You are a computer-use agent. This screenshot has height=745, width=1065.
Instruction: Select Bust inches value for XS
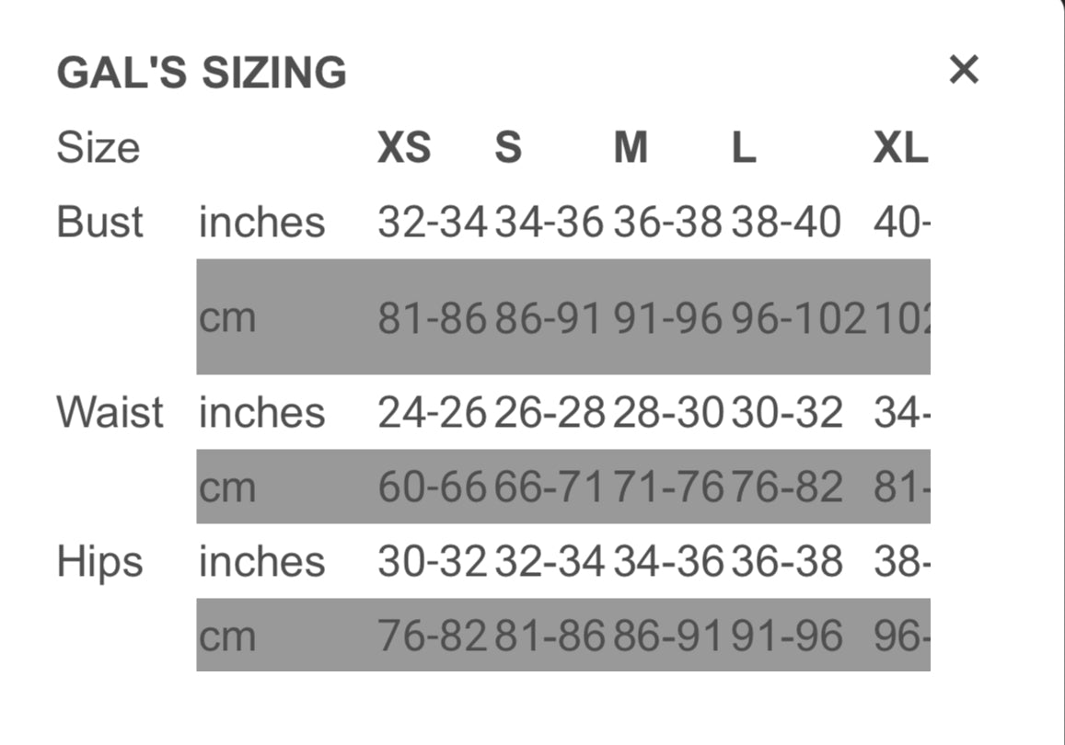pos(432,223)
